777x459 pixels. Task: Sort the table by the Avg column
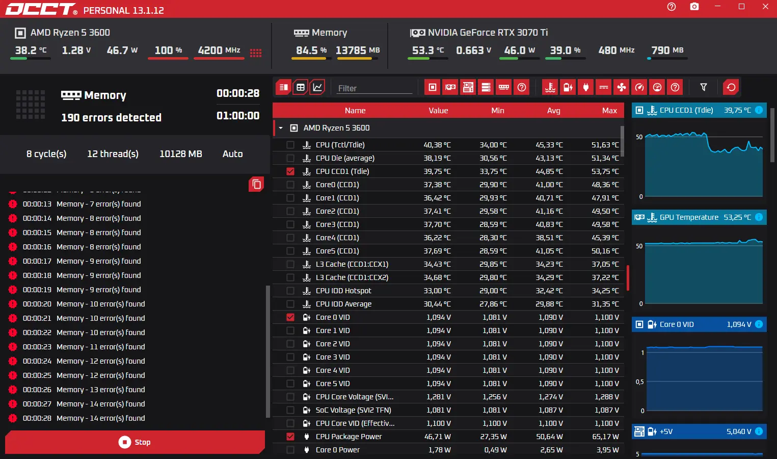(554, 111)
